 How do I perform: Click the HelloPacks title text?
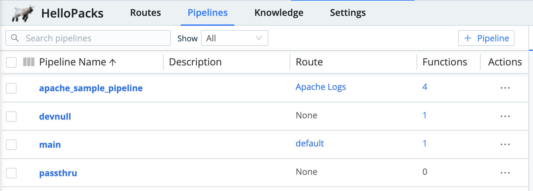click(x=72, y=13)
